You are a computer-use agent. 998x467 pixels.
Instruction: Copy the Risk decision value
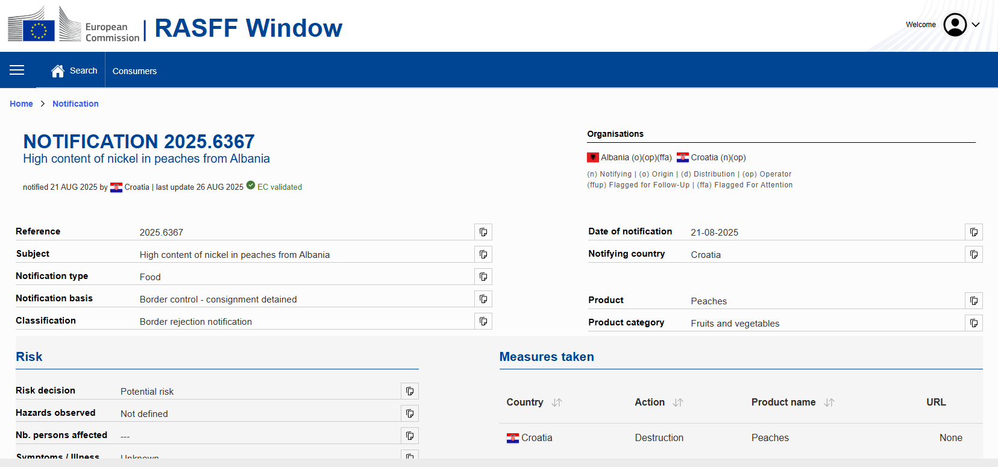pos(410,391)
